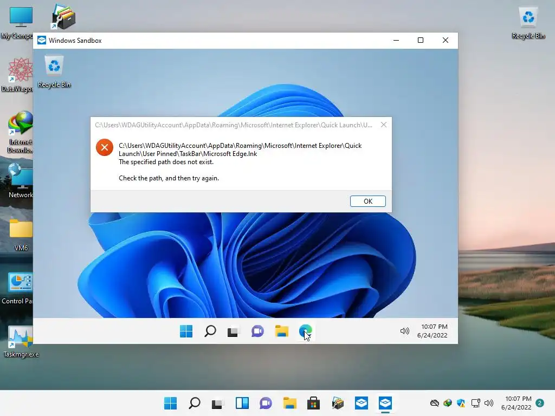Screen dimensions: 555x416
Task: Open Task View in Sandbox taskbar
Action: coord(233,331)
